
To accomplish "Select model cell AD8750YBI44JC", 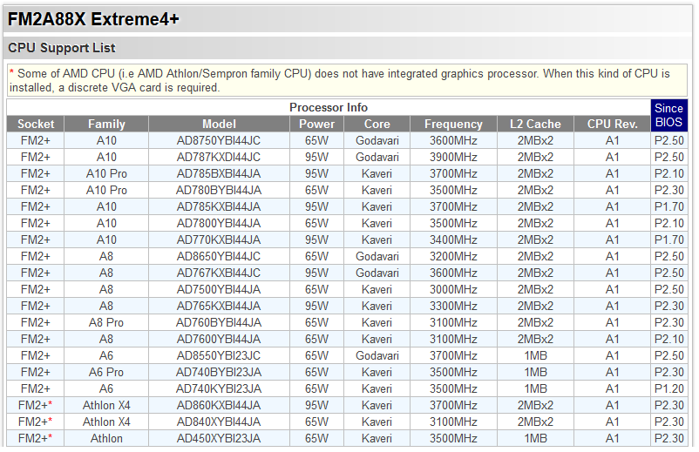I will coord(219,141).
